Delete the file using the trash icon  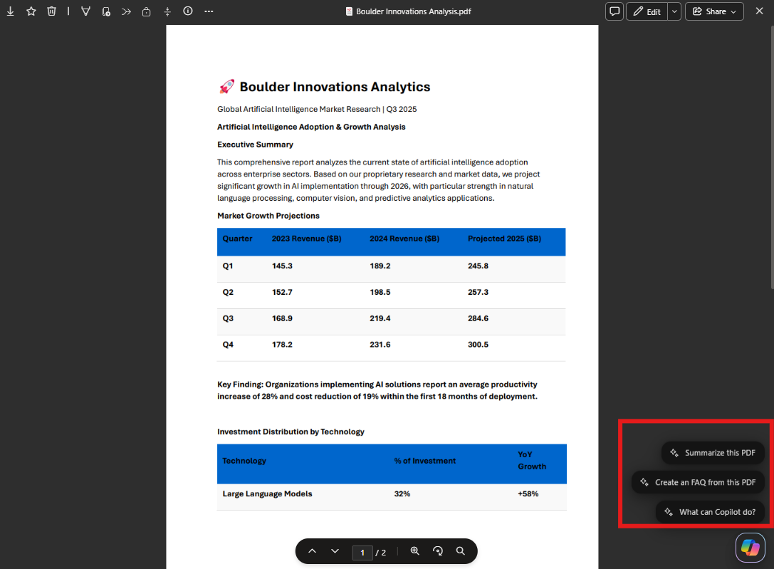point(51,11)
